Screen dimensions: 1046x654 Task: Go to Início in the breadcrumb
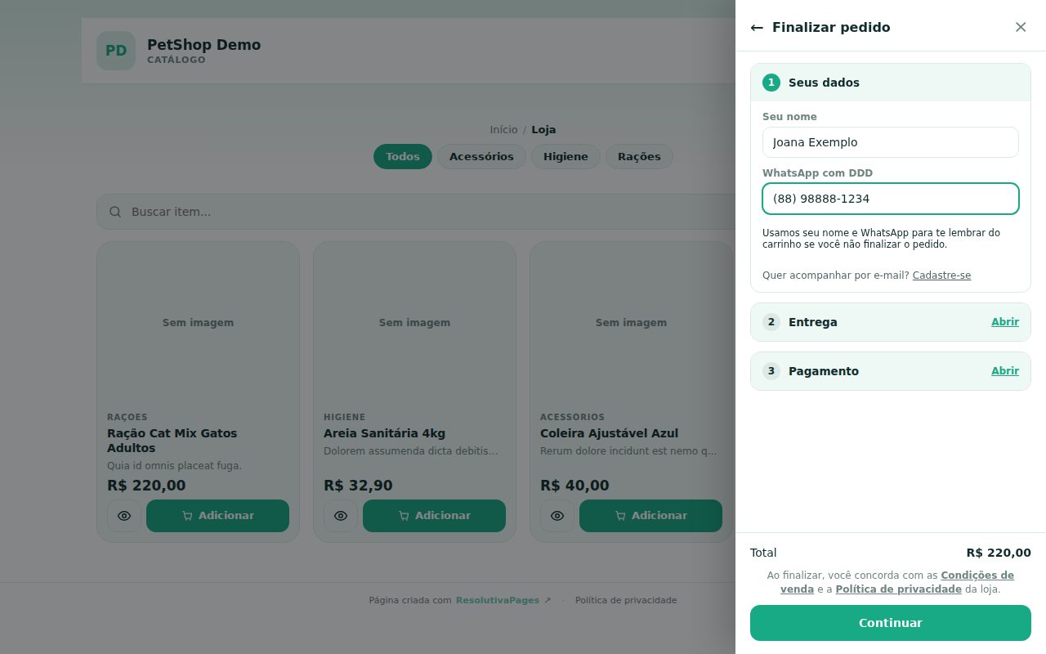coord(503,130)
